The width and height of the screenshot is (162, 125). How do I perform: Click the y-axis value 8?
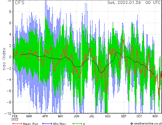pos(10,11)
